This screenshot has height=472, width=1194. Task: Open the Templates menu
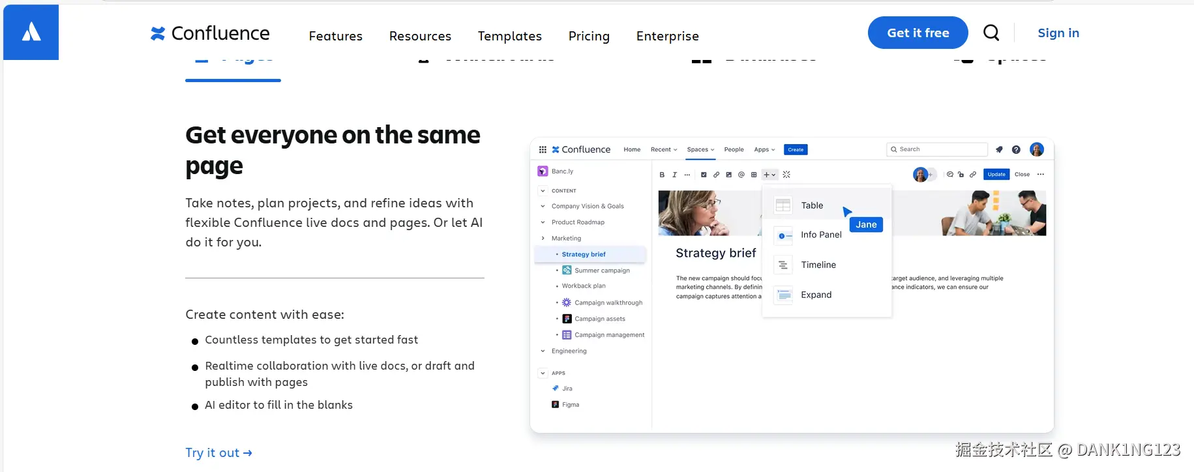coord(510,36)
